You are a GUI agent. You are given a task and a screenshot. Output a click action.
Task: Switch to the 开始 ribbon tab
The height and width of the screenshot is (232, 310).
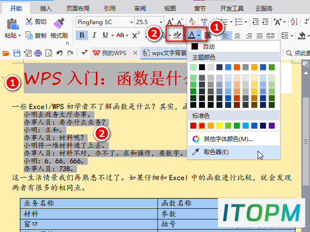(x=16, y=8)
